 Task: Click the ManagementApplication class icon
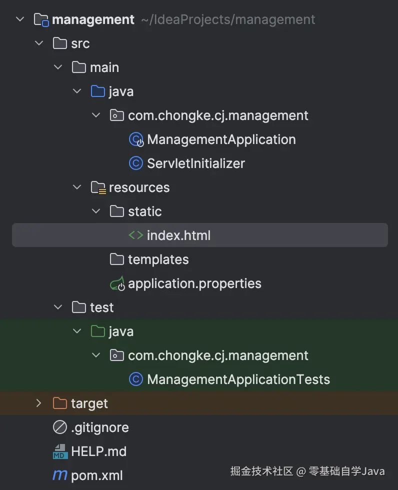136,139
